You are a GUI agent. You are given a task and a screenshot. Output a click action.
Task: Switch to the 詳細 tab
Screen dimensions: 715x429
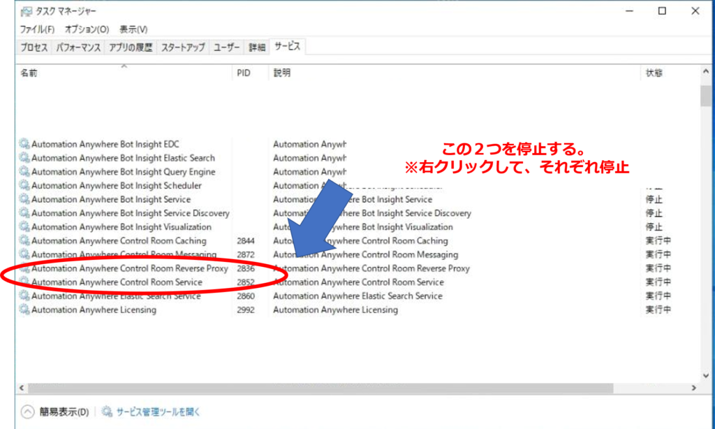point(257,48)
